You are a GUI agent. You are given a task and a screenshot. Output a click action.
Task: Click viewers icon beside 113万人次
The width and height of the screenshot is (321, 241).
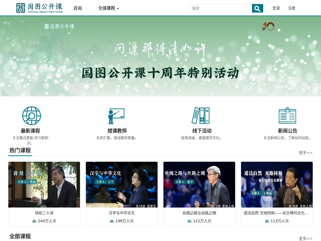point(267,221)
